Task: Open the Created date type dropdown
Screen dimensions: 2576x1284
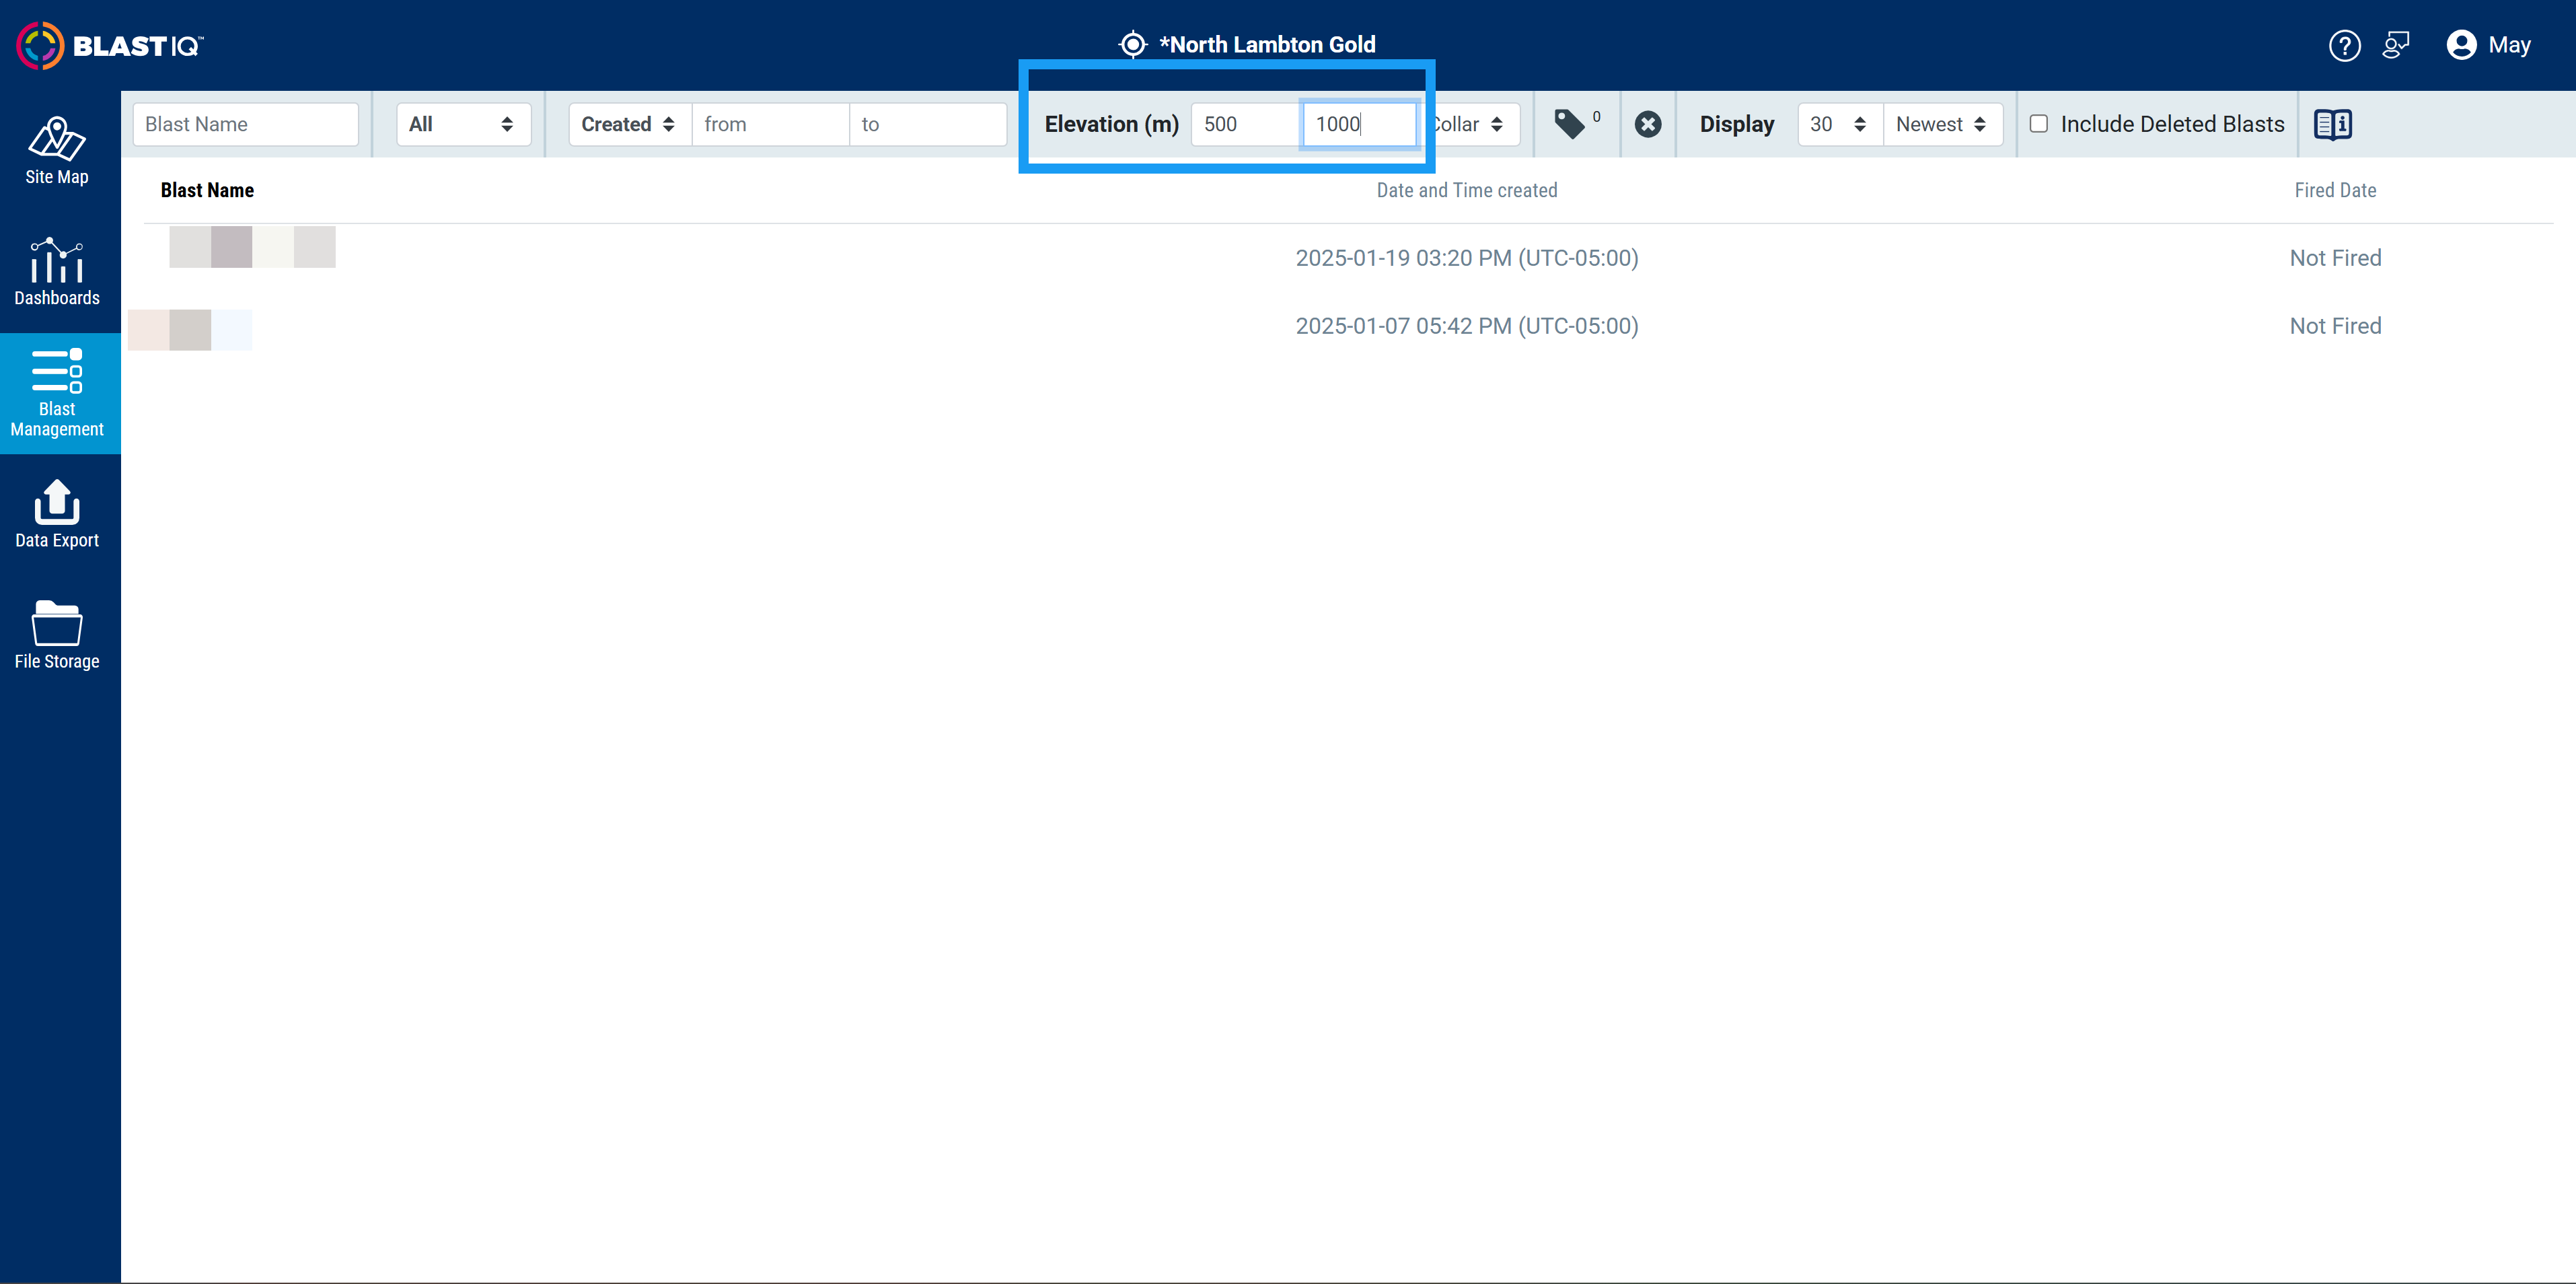Action: tap(629, 124)
